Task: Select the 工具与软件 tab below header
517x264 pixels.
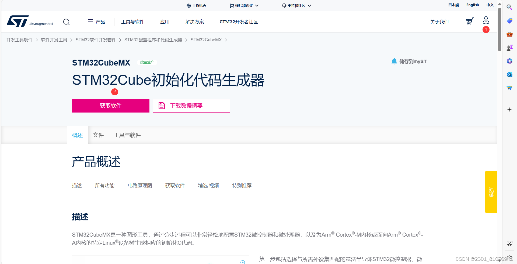Action: point(127,135)
